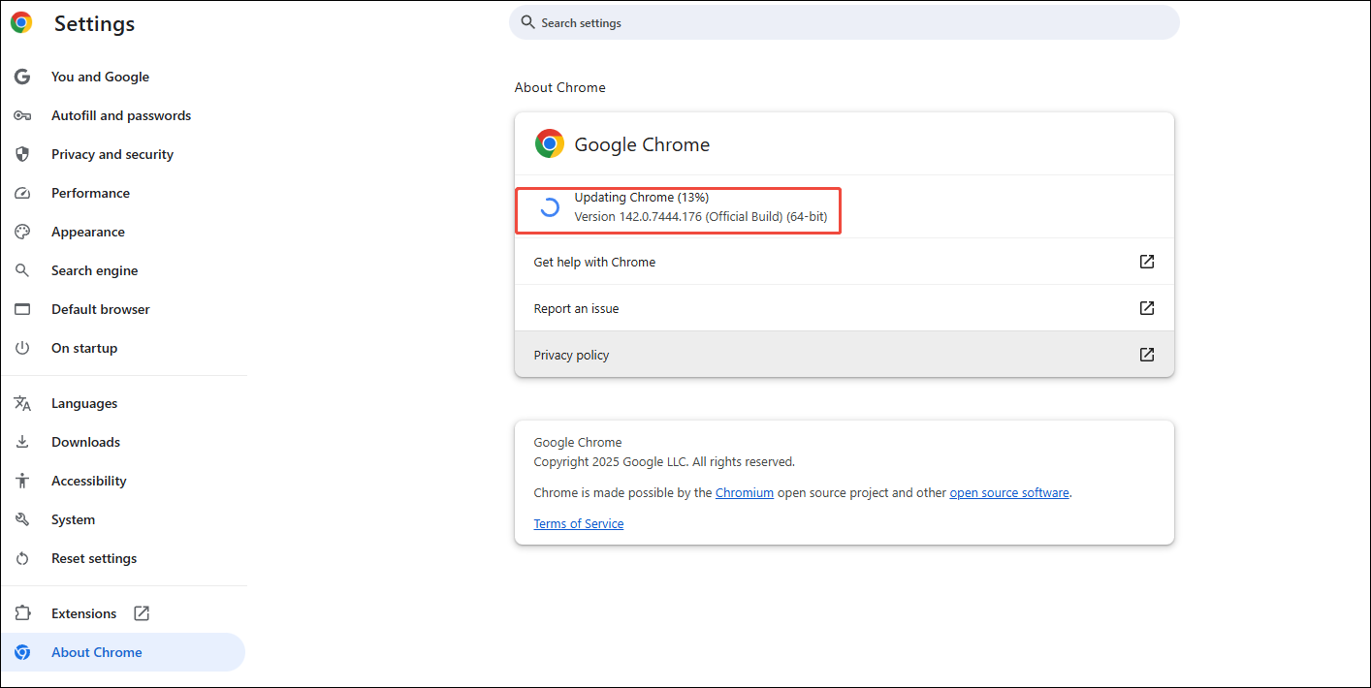Click the Downloads arrow icon in sidebar

pyautogui.click(x=22, y=442)
